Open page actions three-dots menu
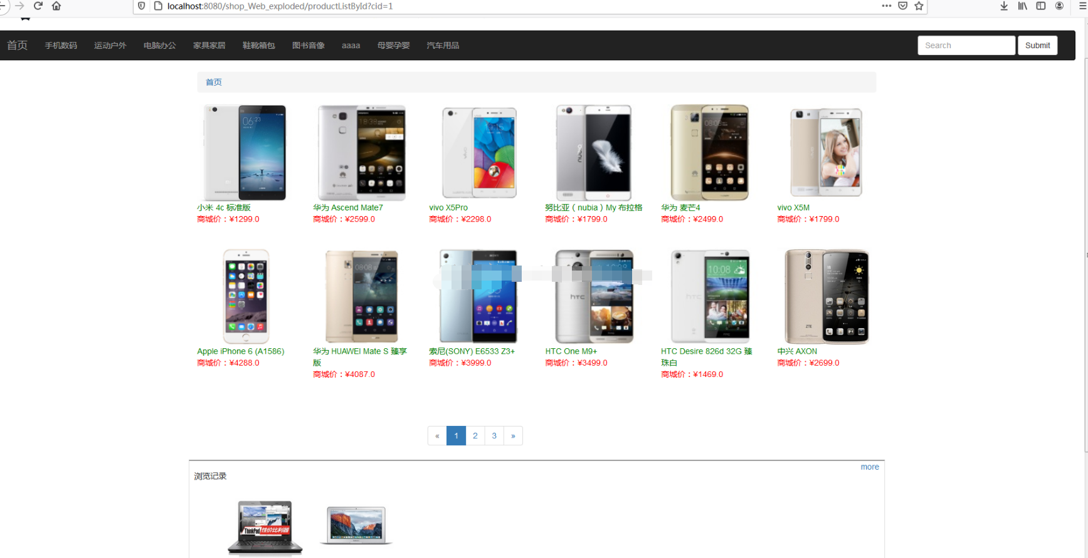 click(886, 6)
